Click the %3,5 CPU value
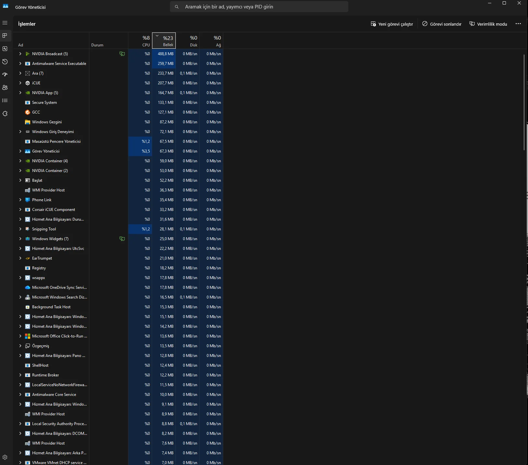 pyautogui.click(x=146, y=151)
